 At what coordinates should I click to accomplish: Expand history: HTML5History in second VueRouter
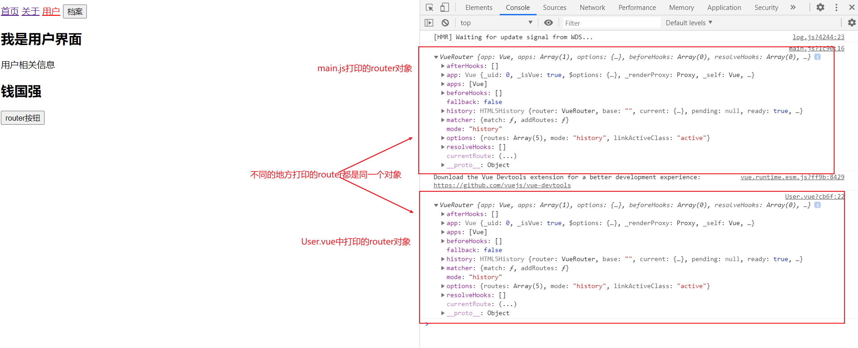443,259
